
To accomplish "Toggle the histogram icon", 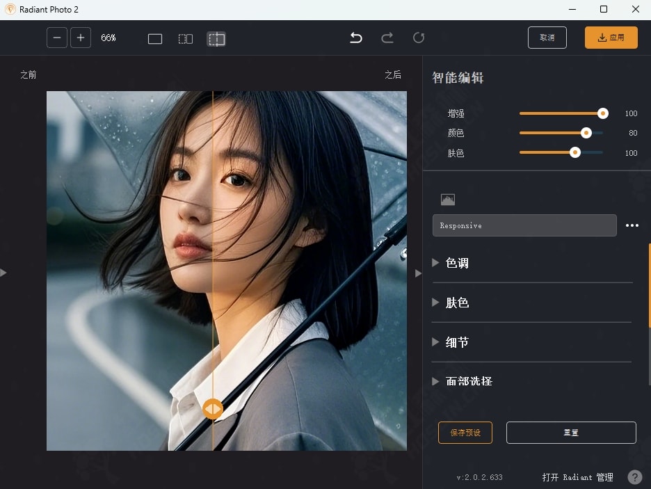I will click(x=448, y=200).
